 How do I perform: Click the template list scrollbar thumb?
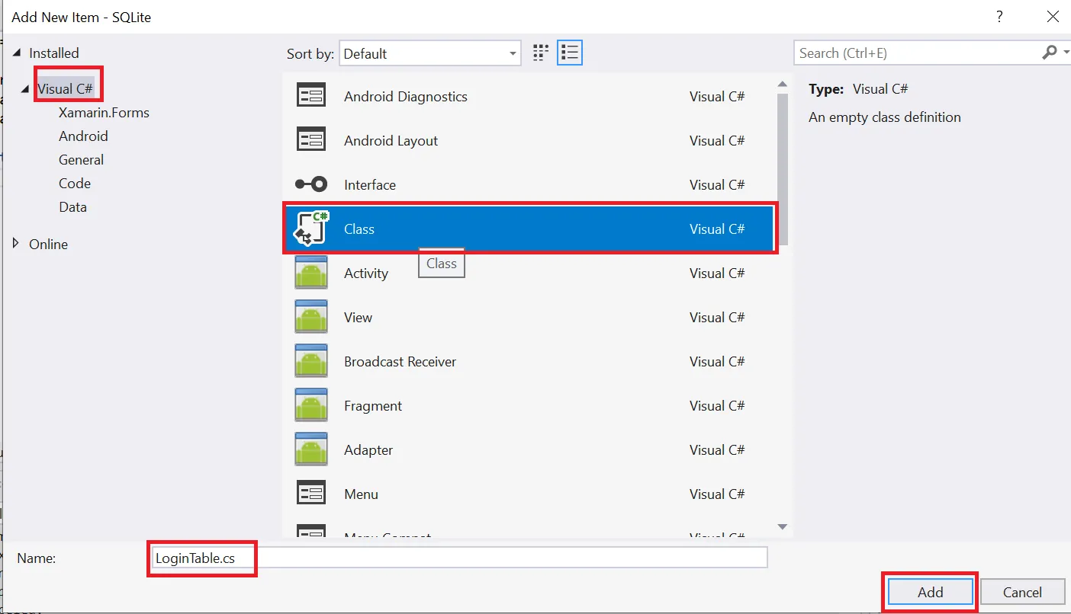pos(782,170)
